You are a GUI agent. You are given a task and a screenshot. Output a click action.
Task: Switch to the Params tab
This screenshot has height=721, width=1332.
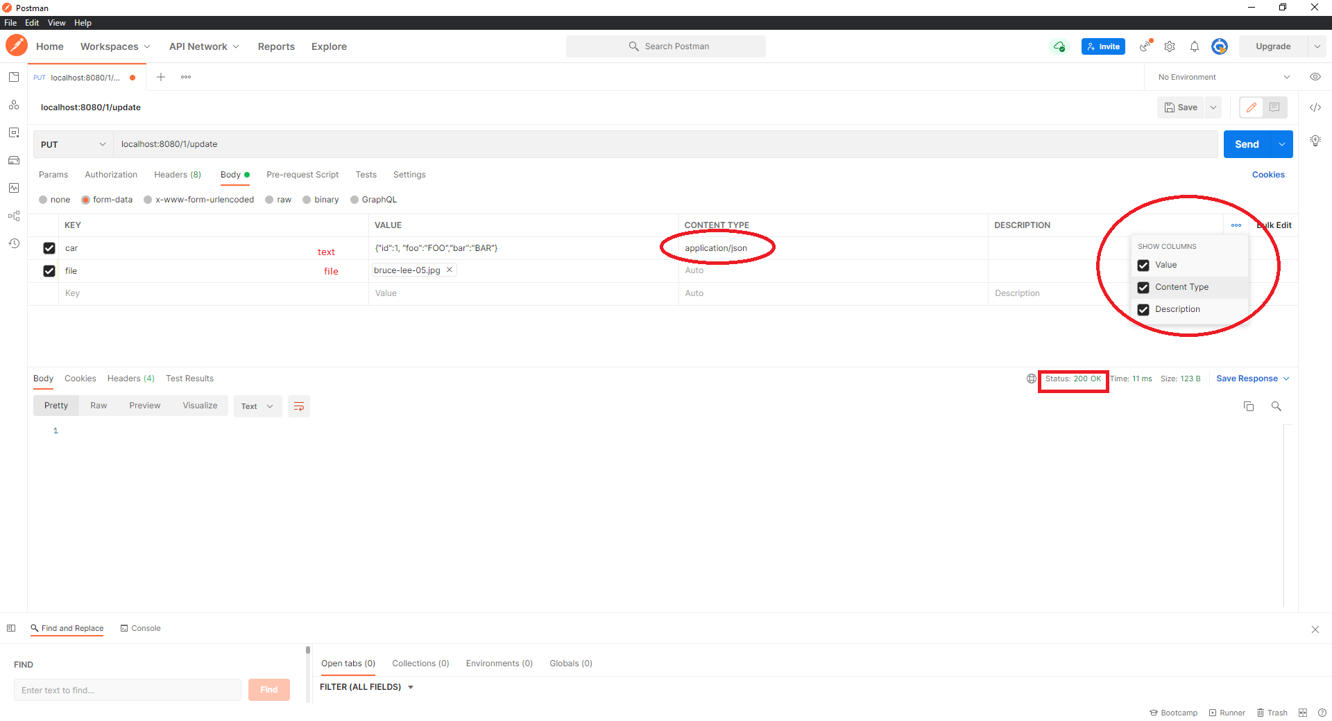click(x=53, y=175)
